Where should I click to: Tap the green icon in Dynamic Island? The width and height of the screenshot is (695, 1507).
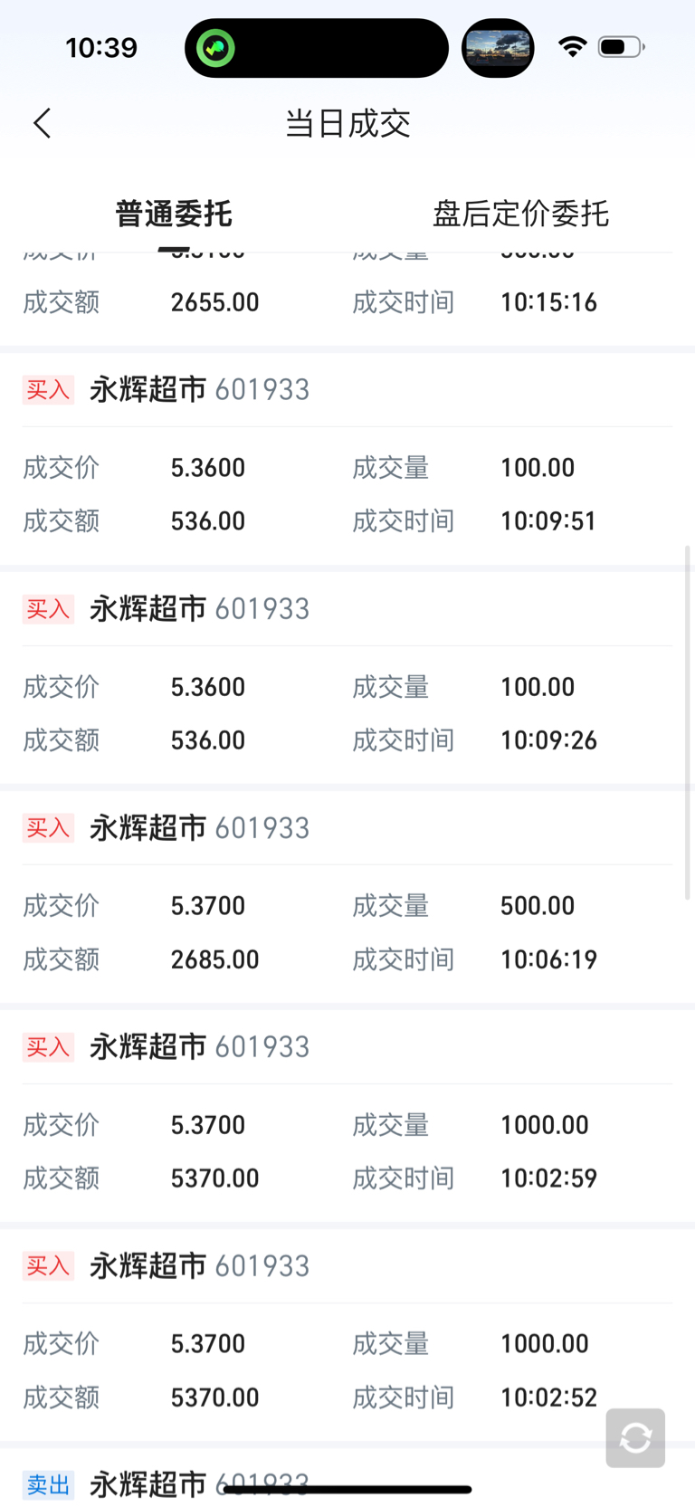coord(215,48)
